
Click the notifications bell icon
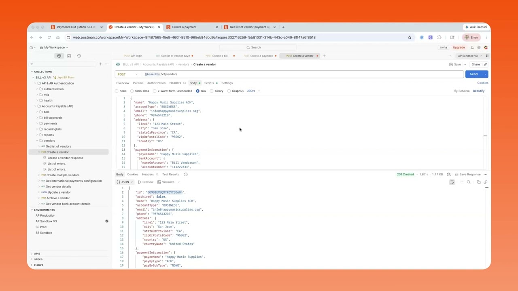(472, 47)
